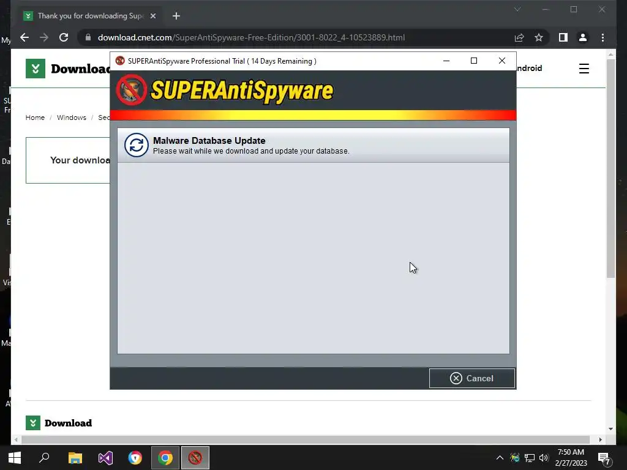The image size is (627, 470).
Task: Open Chrome profile menu
Action: pos(583,37)
